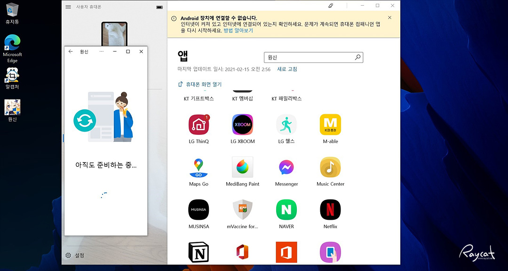Select the KT 패밀리박스 app label
The image size is (508, 271).
point(286,99)
